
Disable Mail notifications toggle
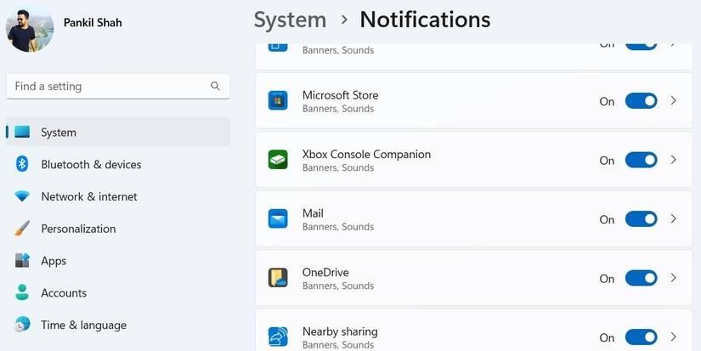coord(641,219)
